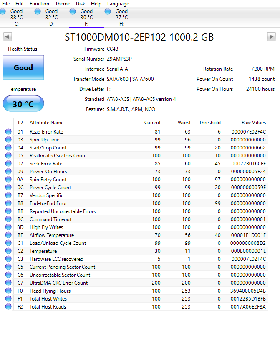Click status orb for End-to-End Error row
The height and width of the screenshot is (342, 280).
pos(8,203)
